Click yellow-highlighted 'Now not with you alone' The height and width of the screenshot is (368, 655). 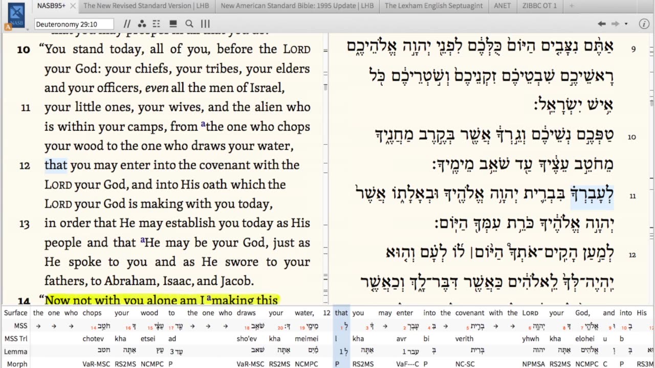118,301
